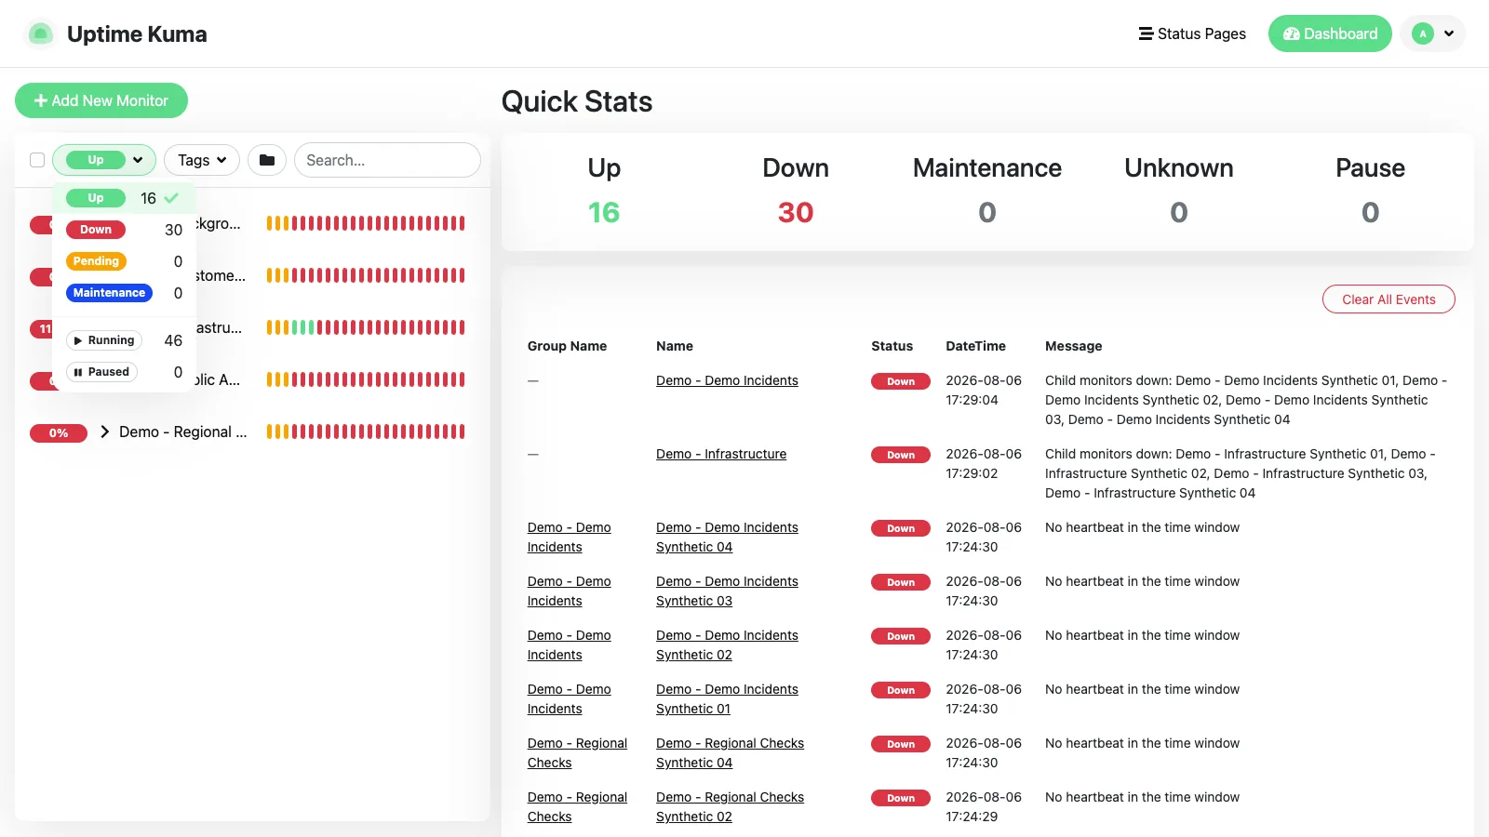Image resolution: width=1489 pixels, height=837 pixels.
Task: Select the Maintenance filter option
Action: pyautogui.click(x=124, y=293)
